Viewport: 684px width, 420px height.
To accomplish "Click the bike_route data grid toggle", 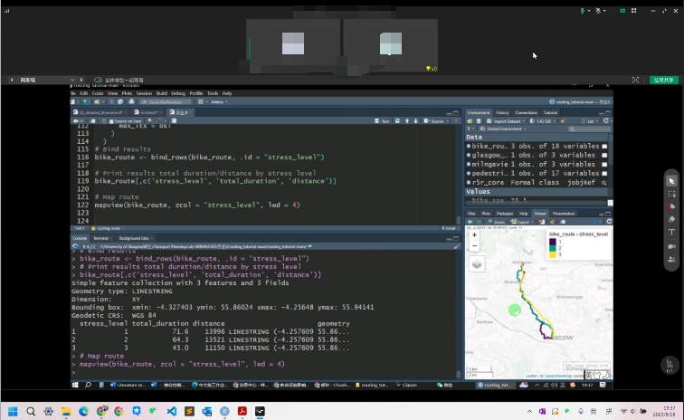I will pos(604,146).
